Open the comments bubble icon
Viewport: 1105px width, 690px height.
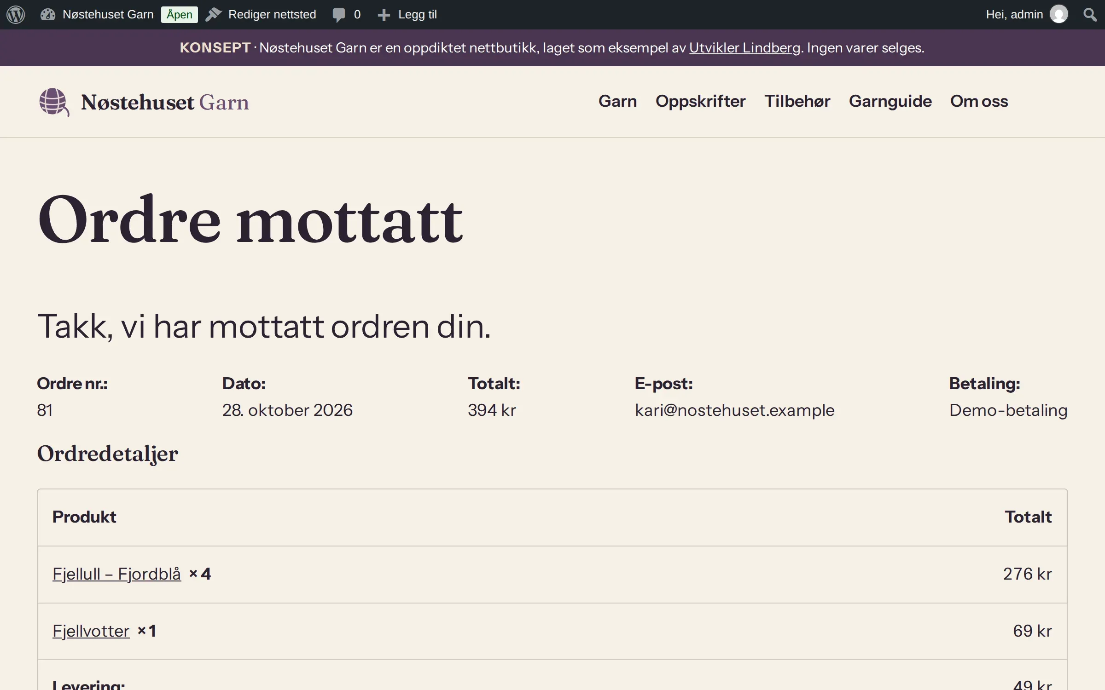(x=338, y=15)
